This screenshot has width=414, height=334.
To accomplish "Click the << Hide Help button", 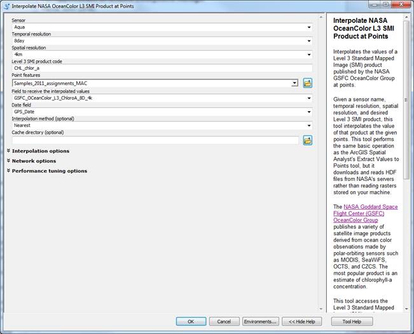I will click(x=302, y=321).
